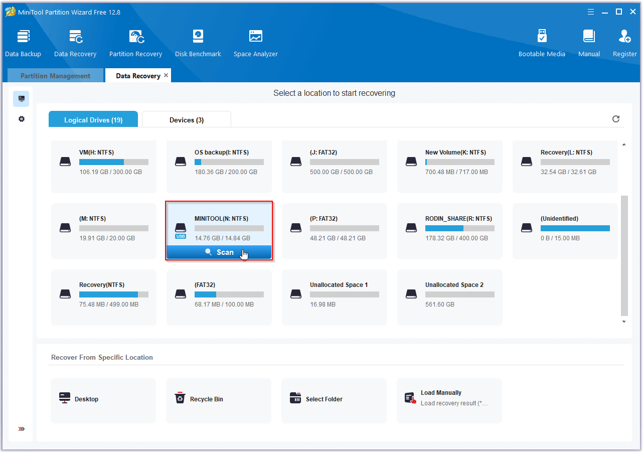Click the Recovery(NTFS) usage bar

tap(114, 294)
